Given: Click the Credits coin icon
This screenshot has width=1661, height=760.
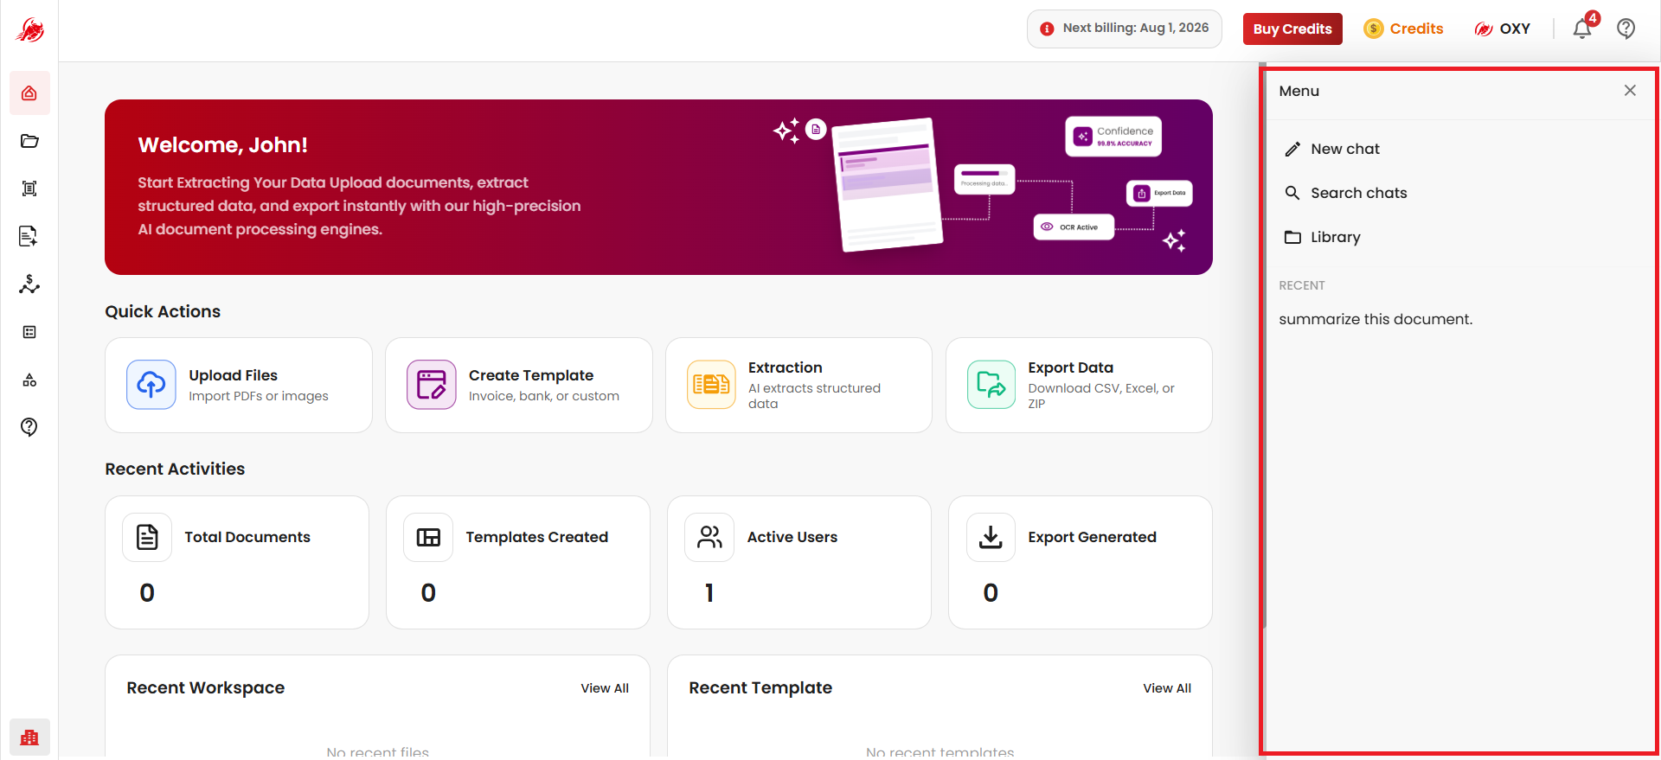Looking at the screenshot, I should coord(1373,29).
